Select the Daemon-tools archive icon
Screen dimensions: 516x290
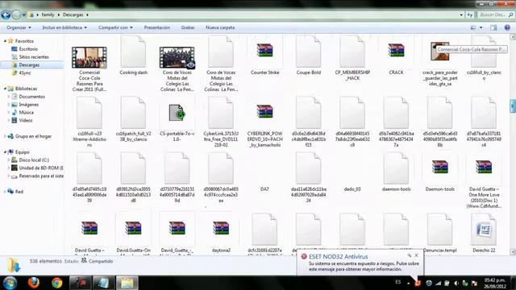[x=440, y=168]
